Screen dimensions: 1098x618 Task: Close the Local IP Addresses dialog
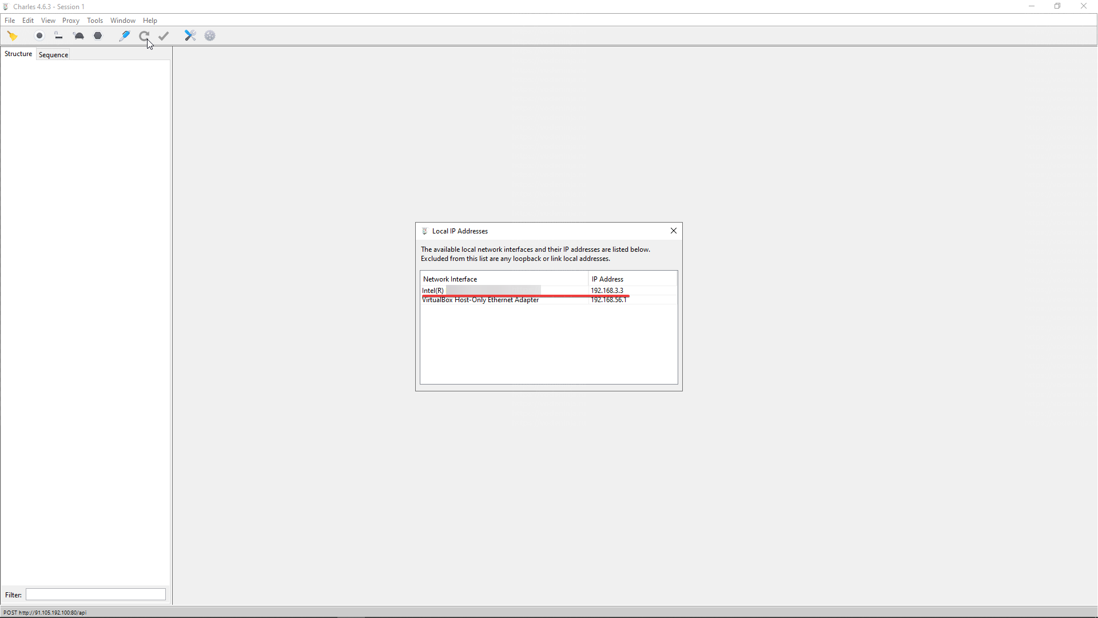(674, 231)
